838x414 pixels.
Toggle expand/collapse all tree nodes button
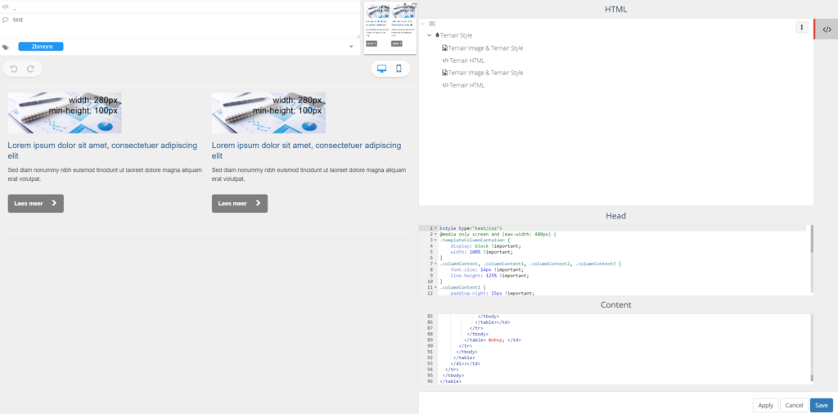click(802, 27)
